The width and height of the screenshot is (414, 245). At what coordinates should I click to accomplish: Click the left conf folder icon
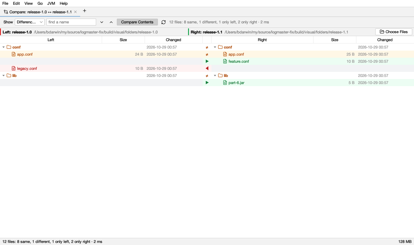(x=9, y=47)
